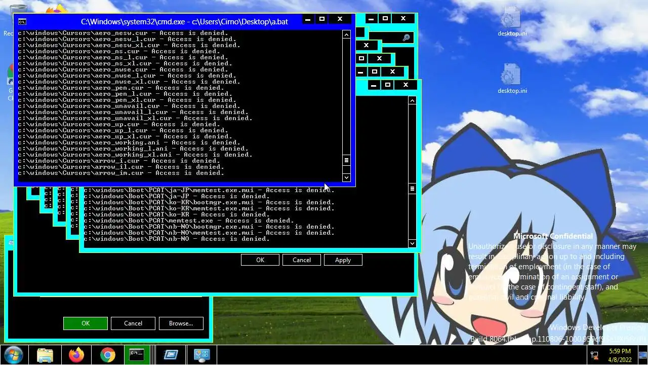Select the upper desktop.ini desktop icon
The image size is (648, 365).
pyautogui.click(x=512, y=21)
